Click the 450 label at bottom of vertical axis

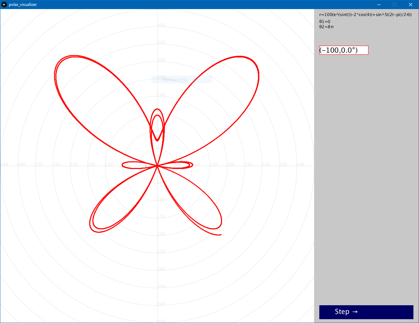point(161,321)
